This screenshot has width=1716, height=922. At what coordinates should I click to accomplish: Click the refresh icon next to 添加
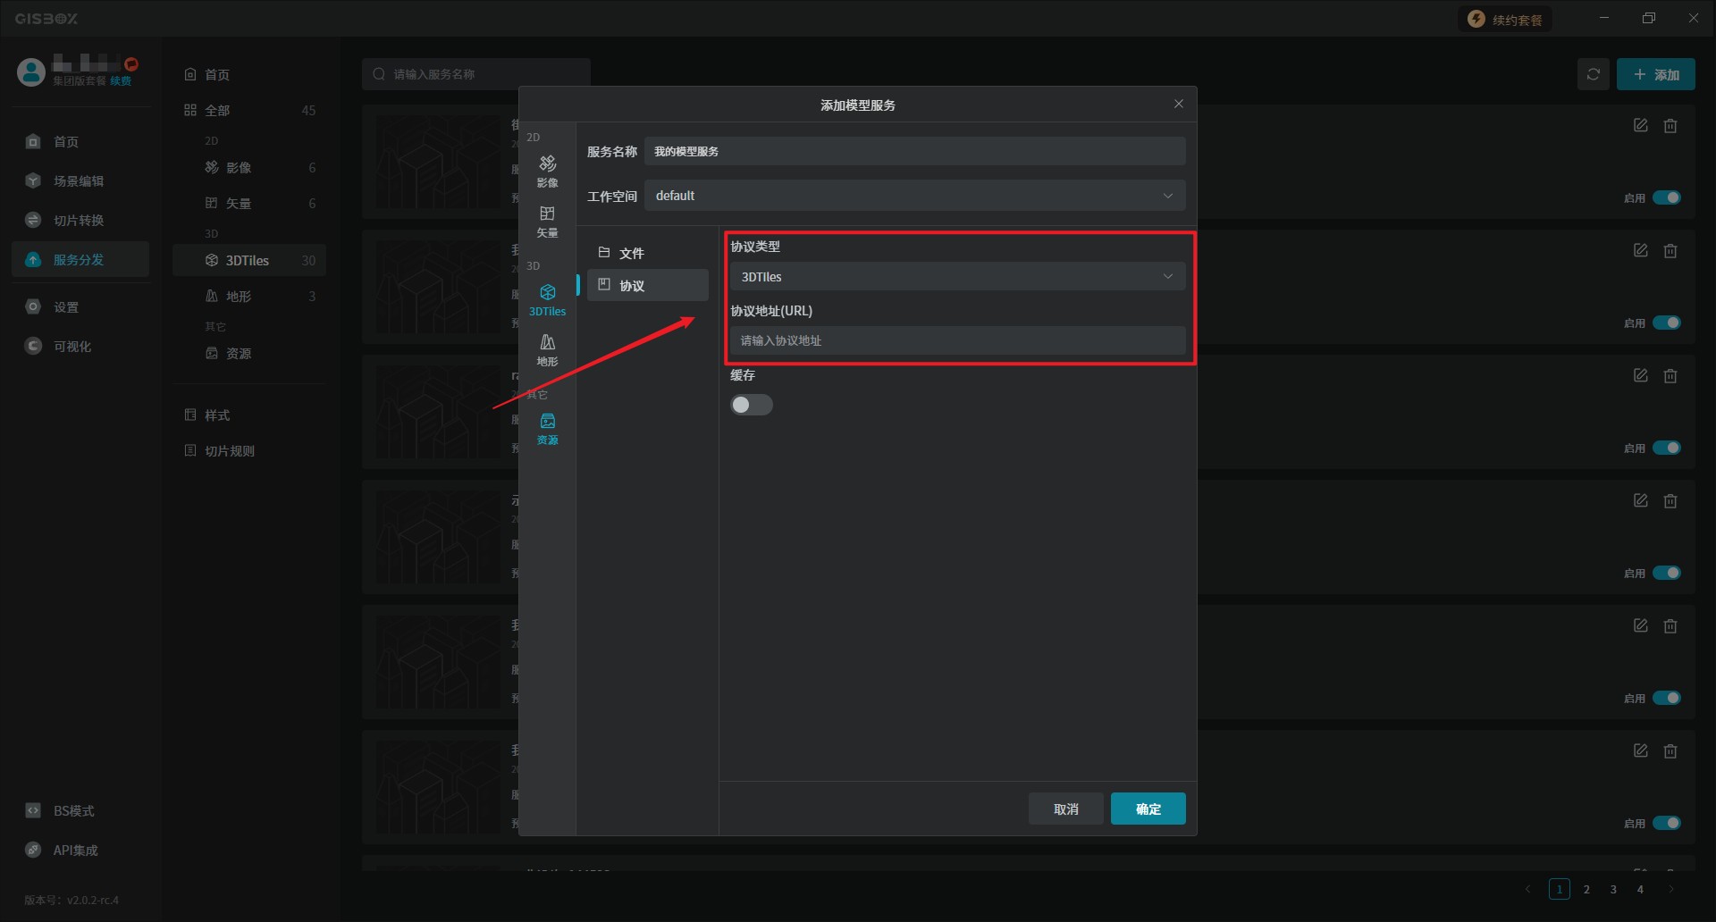[x=1593, y=74]
